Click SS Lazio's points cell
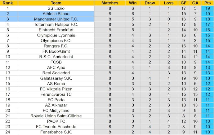Image resolution: width=214 pixels, height=135 pixels. tap(207, 8)
